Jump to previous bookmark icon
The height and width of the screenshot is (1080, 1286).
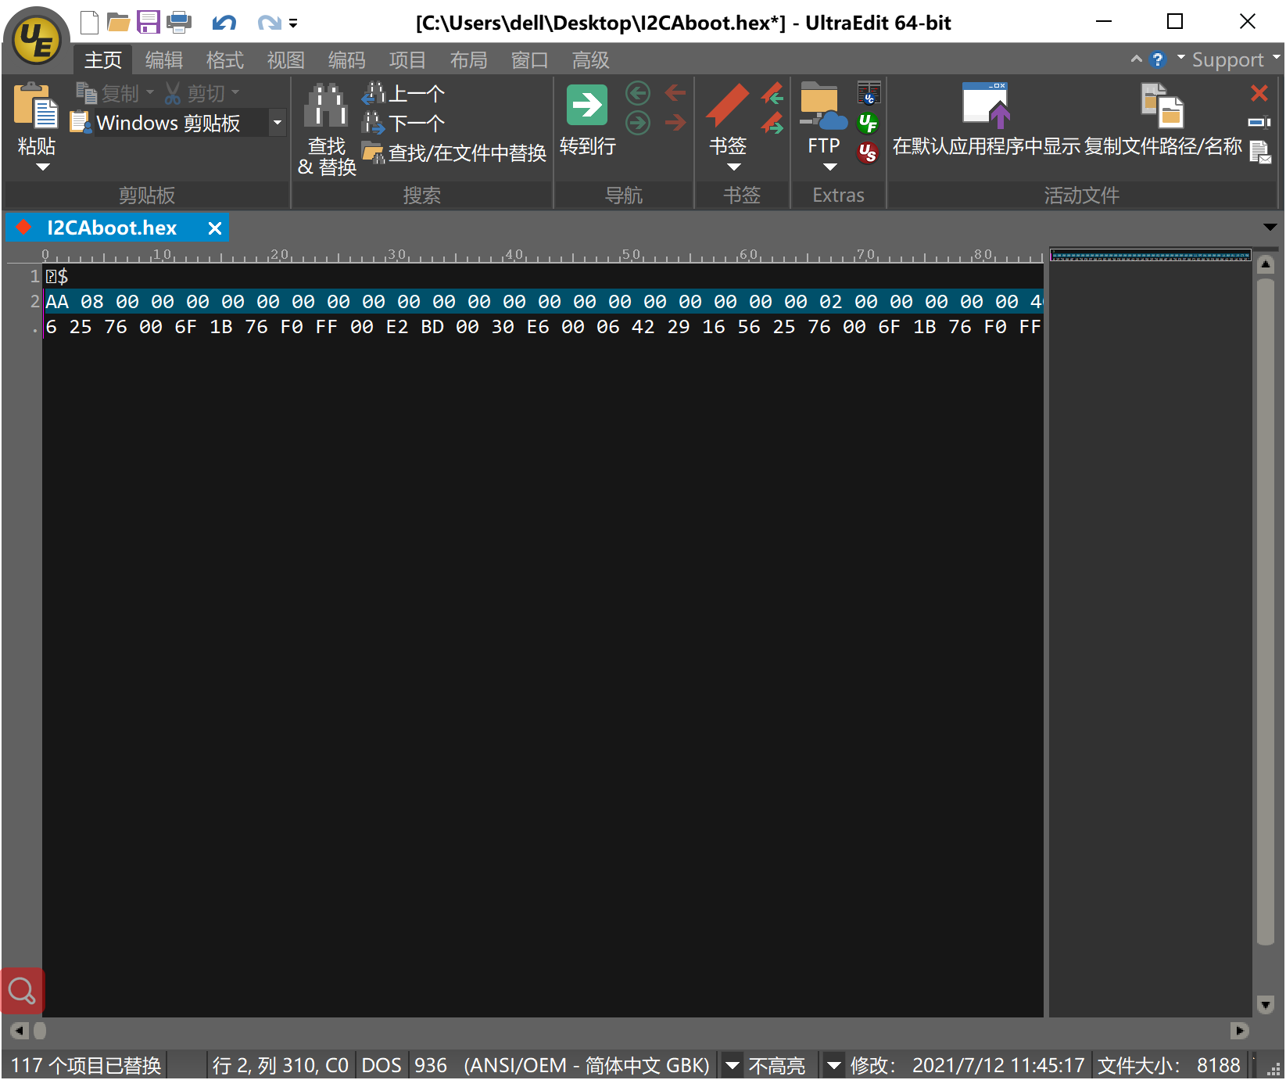pos(772,94)
